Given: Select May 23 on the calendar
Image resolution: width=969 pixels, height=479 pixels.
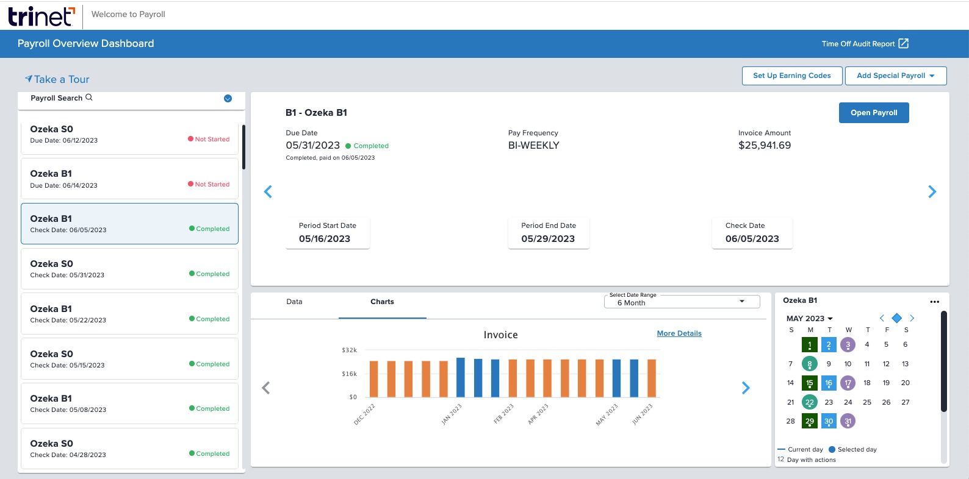Looking at the screenshot, I should point(829,402).
